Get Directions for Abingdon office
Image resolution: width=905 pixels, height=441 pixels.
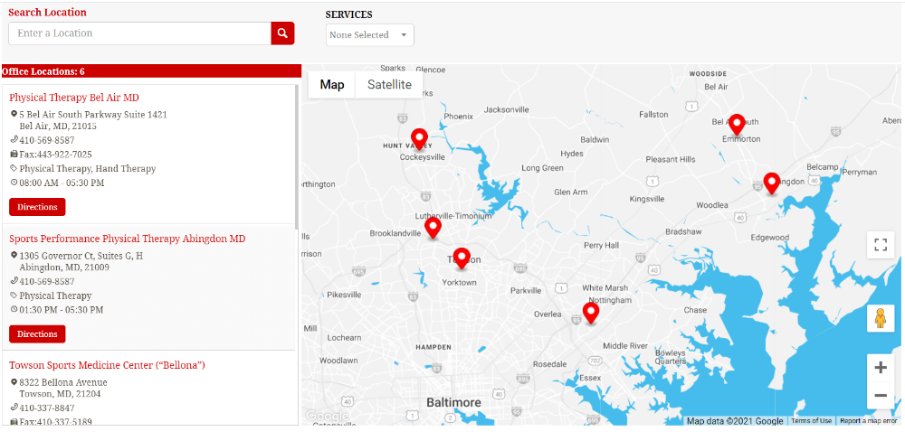click(x=37, y=333)
